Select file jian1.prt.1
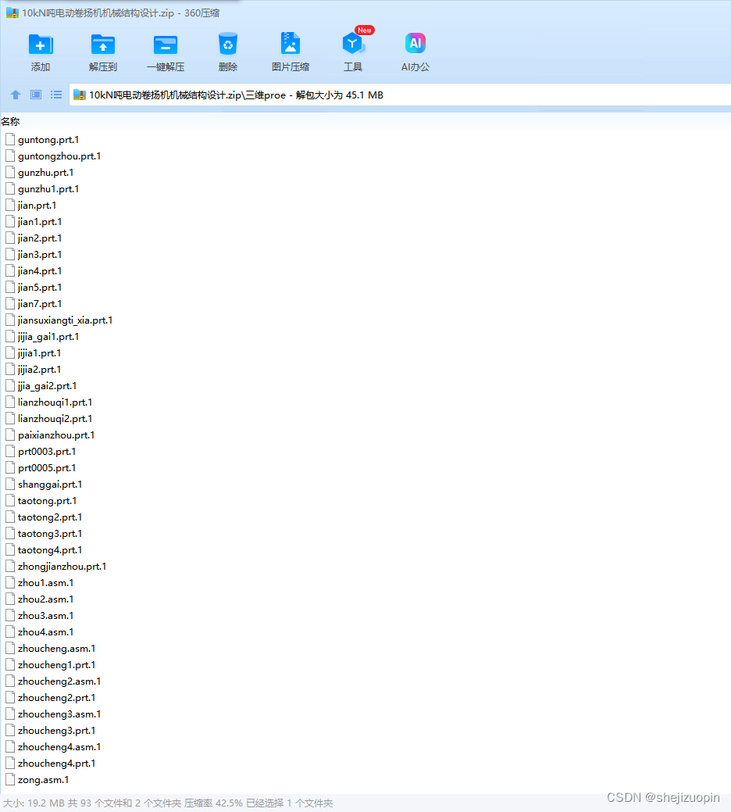The image size is (731, 812). pyautogui.click(x=34, y=222)
